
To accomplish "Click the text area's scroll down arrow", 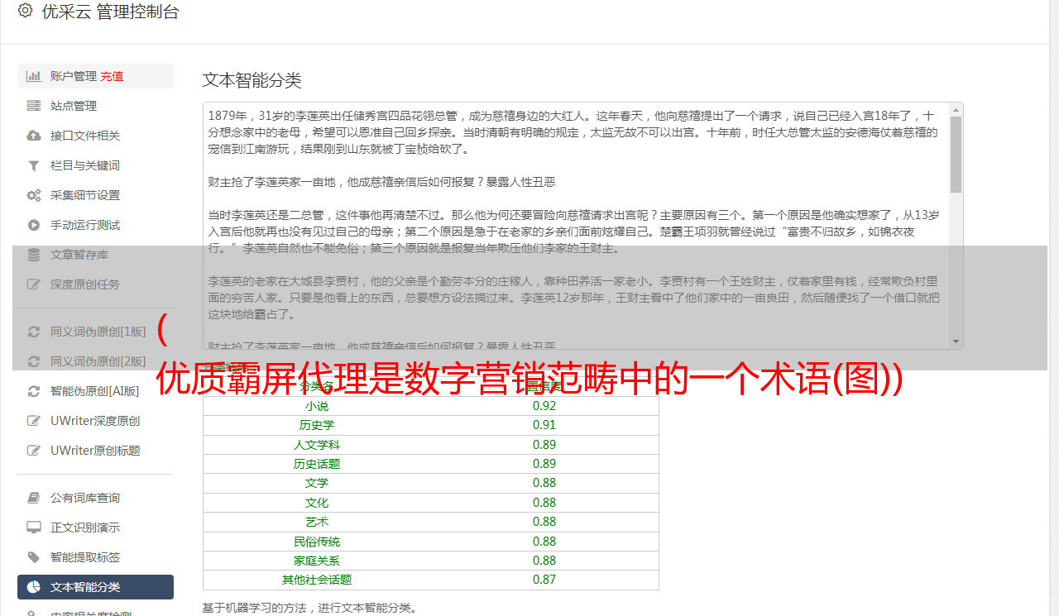I will click(956, 341).
